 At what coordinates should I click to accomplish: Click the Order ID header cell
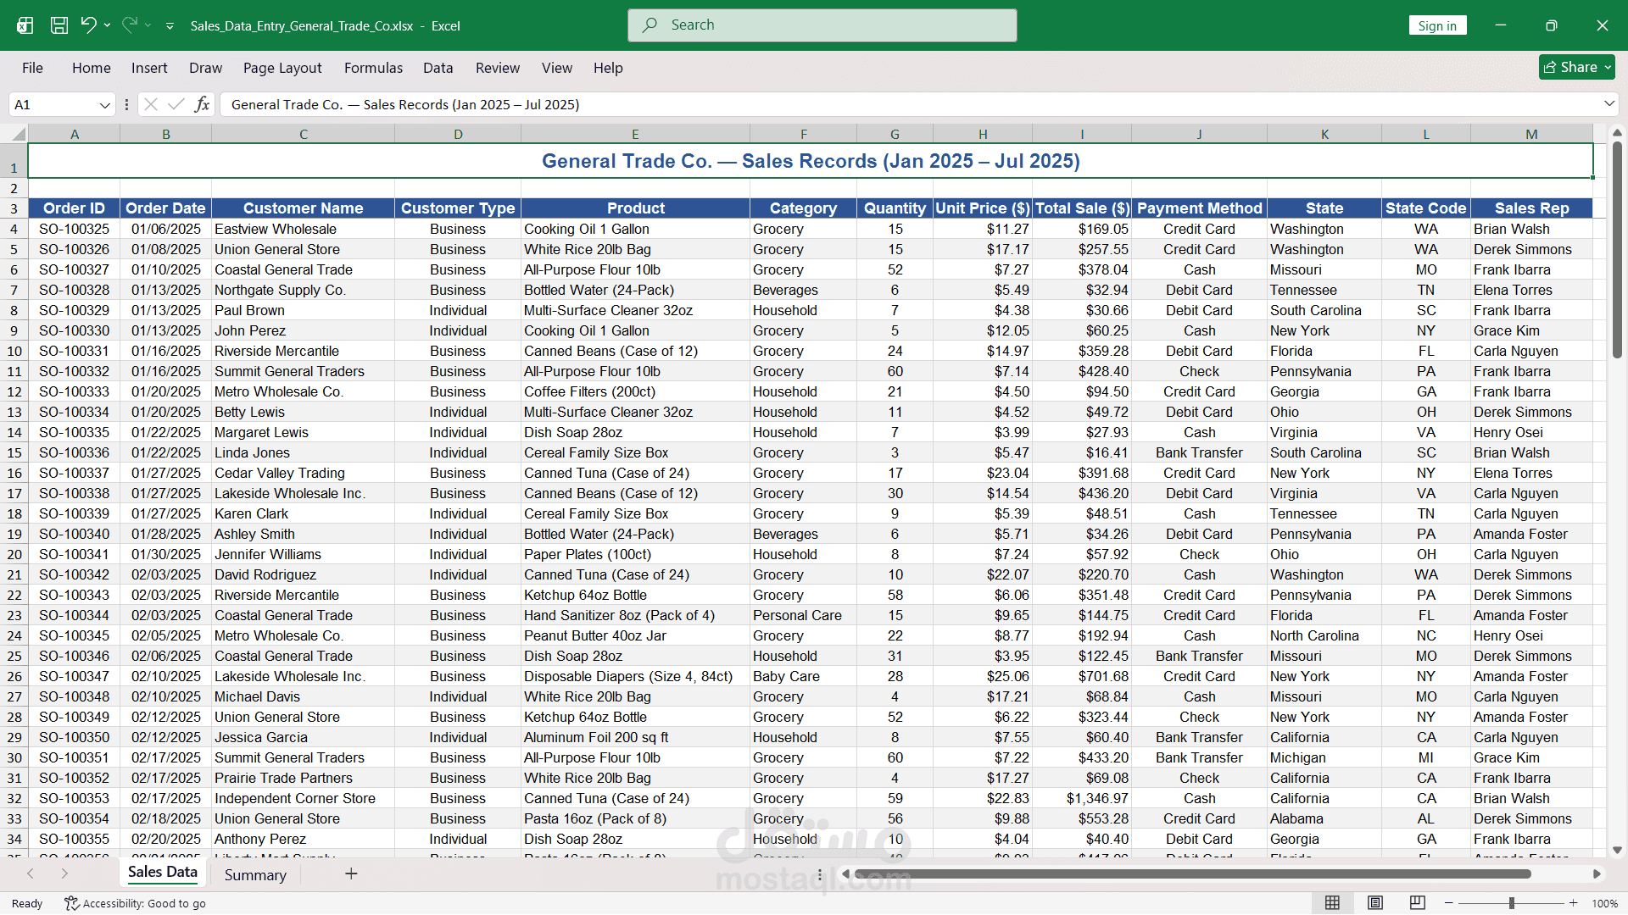tap(75, 208)
